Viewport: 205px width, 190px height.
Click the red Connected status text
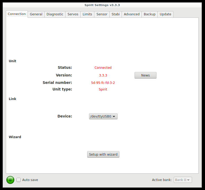pos(103,68)
